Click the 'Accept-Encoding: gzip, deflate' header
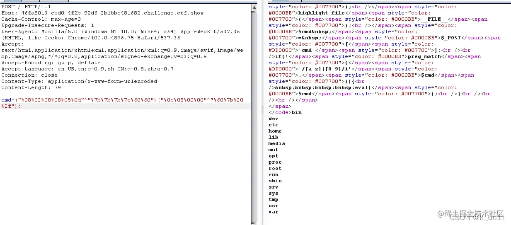This screenshot has width=511, height=225. [x=51, y=63]
